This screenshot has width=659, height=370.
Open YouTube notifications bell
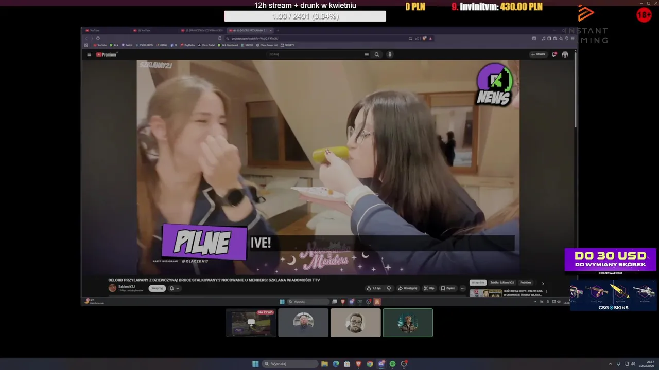click(x=554, y=54)
